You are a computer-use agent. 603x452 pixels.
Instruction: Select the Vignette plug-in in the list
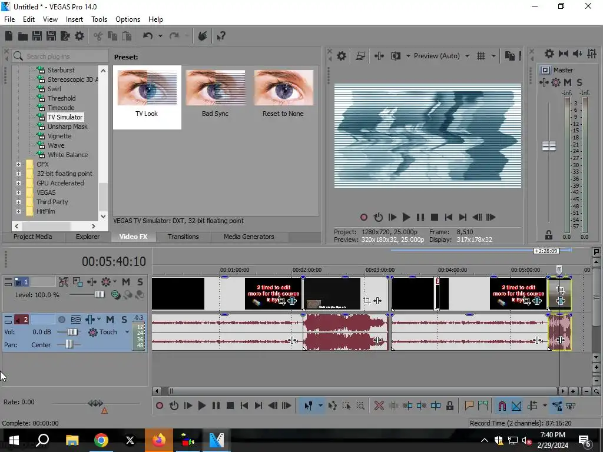59,136
